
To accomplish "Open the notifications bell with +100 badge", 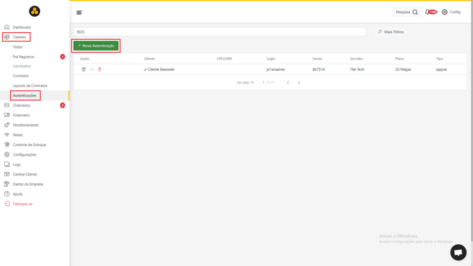I will click(431, 12).
